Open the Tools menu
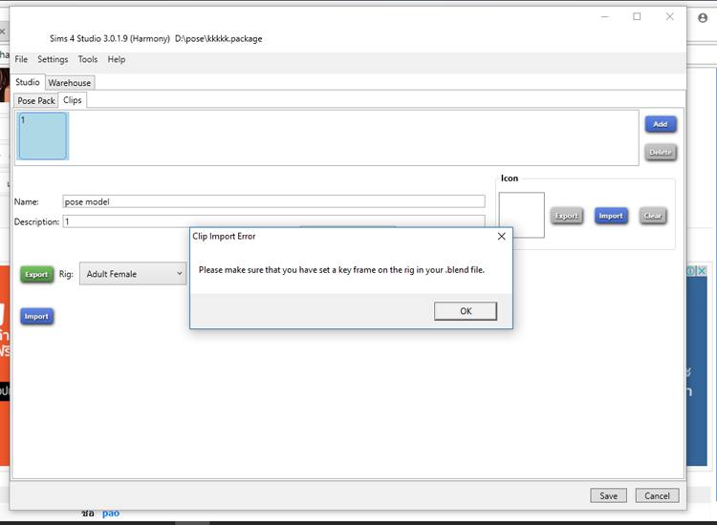 [87, 59]
